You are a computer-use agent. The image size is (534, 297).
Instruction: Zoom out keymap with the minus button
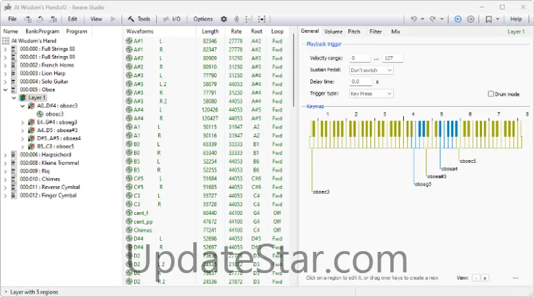coord(476,279)
